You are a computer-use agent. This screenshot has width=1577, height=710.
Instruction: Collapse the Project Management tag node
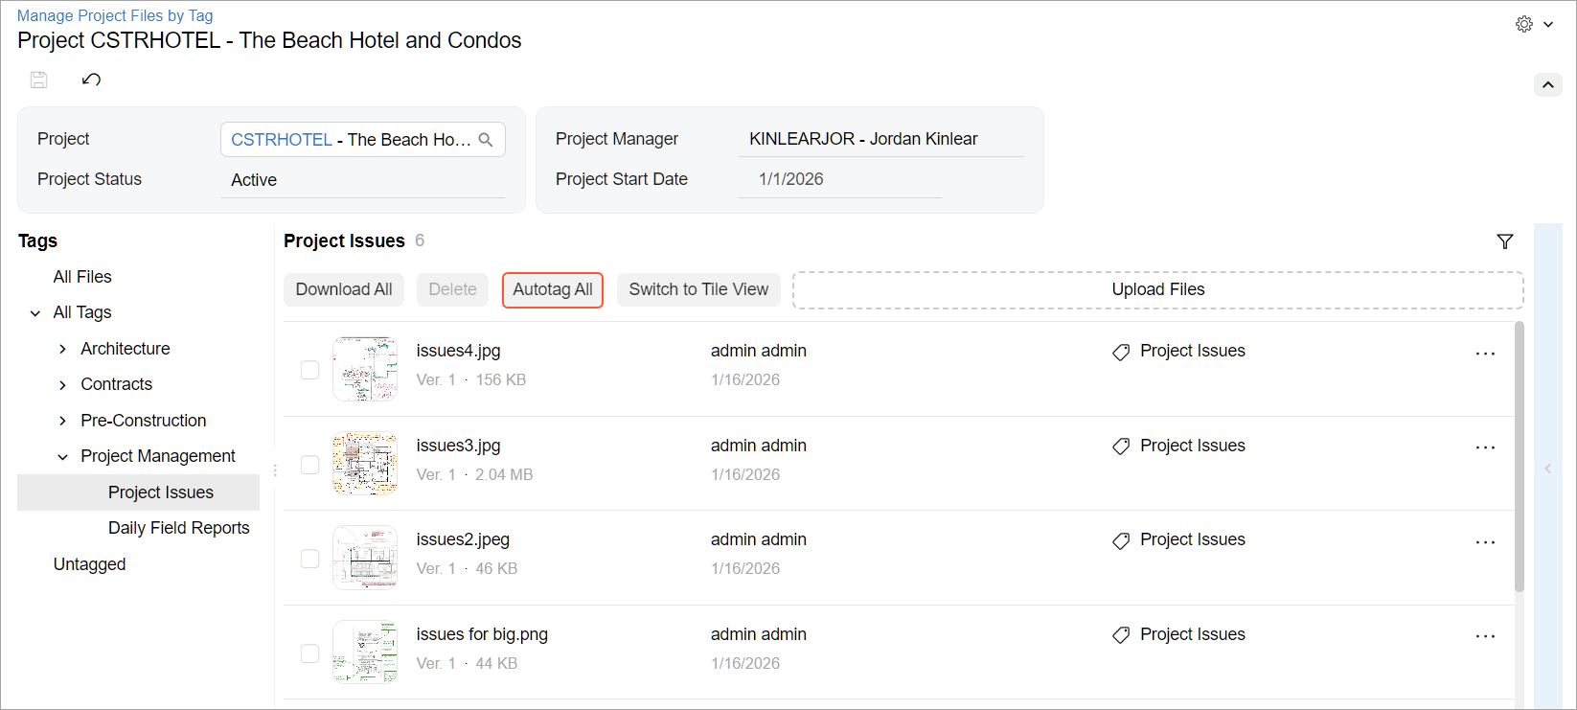point(63,457)
